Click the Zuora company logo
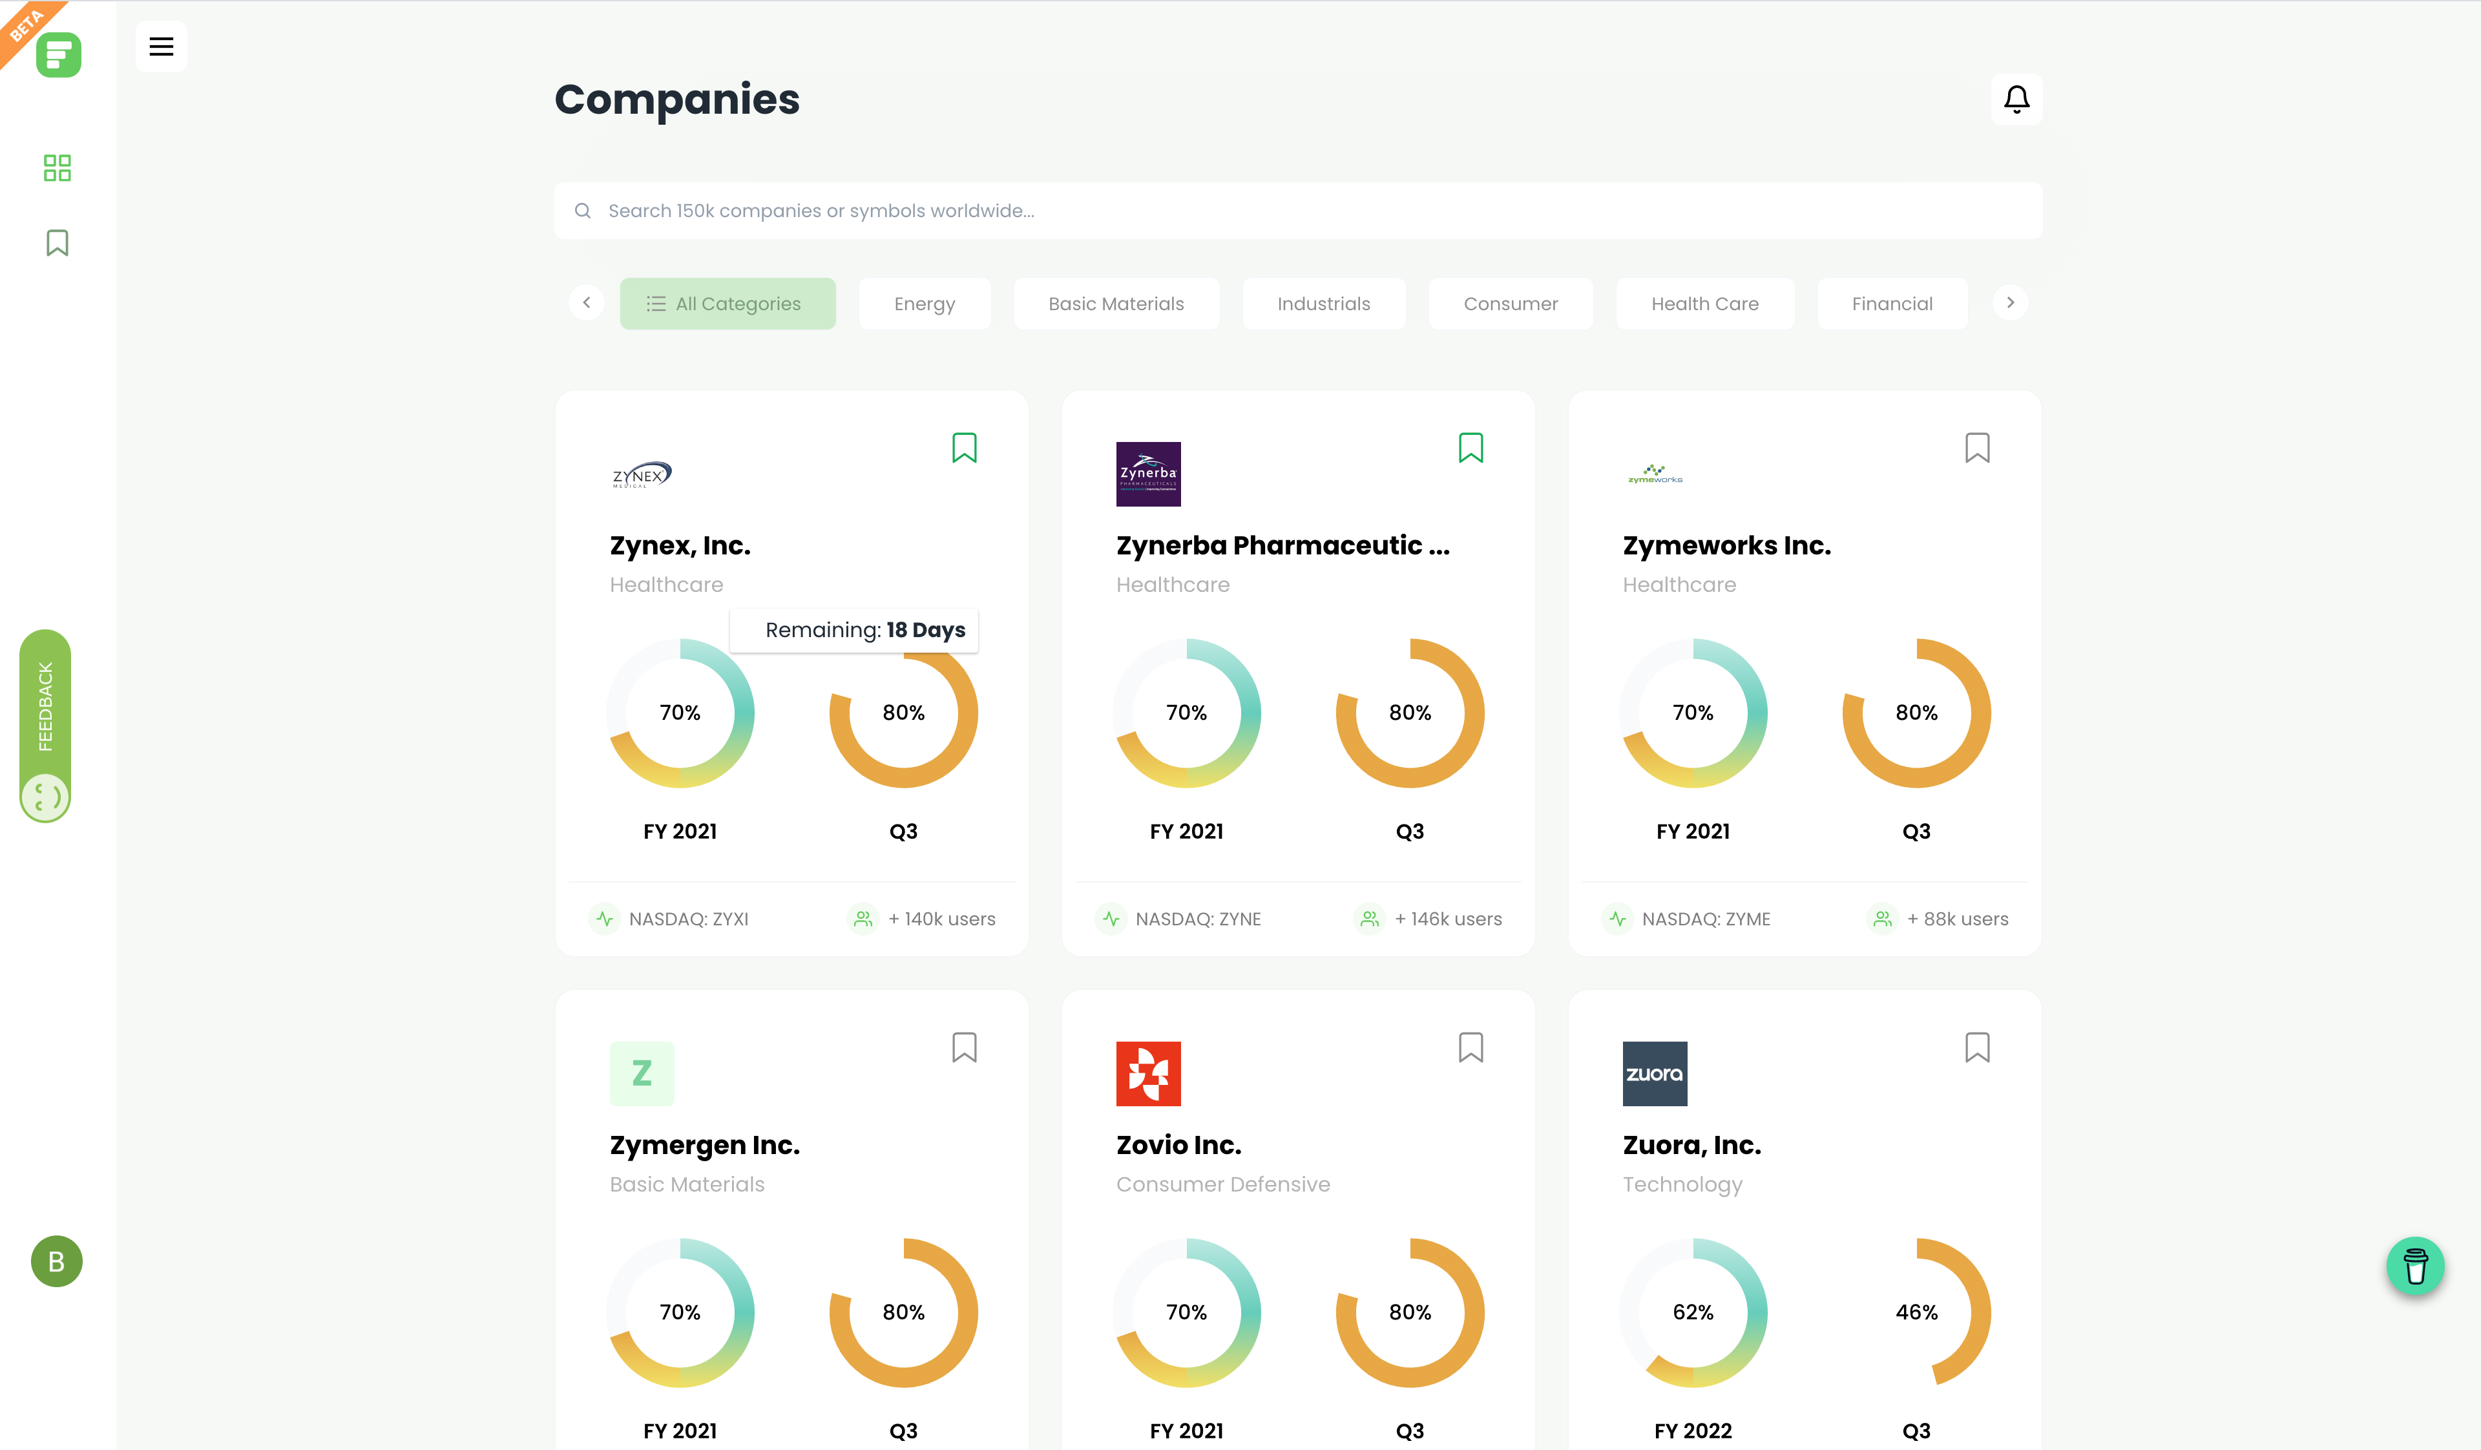 pyautogui.click(x=1654, y=1074)
